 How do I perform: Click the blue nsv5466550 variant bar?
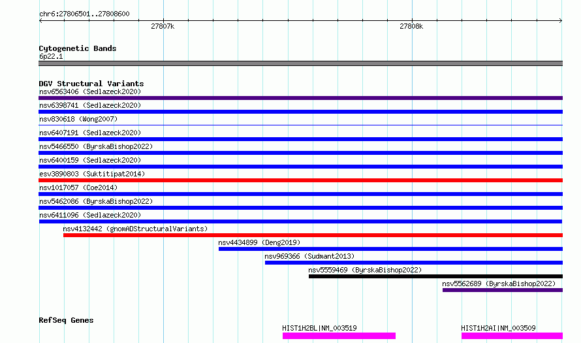tap(300, 153)
